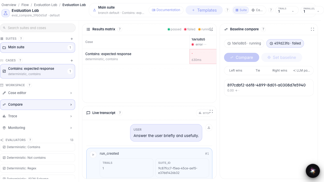The image size is (324, 182).
Task: Expand the Compare workspace item
Action: point(71,105)
